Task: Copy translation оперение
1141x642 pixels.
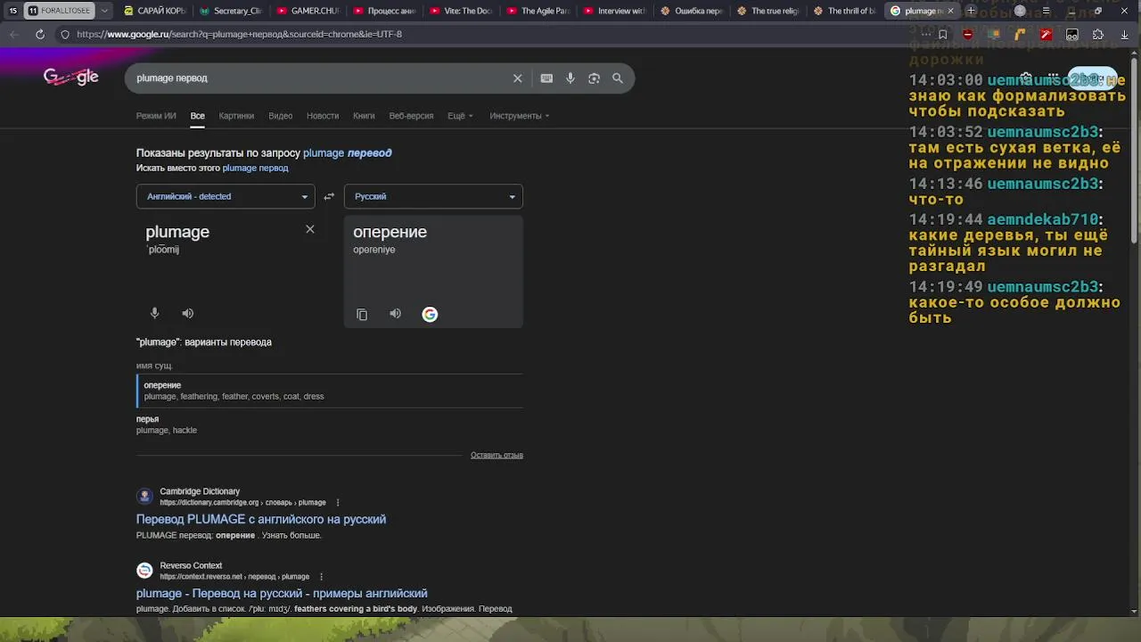Action: click(362, 314)
